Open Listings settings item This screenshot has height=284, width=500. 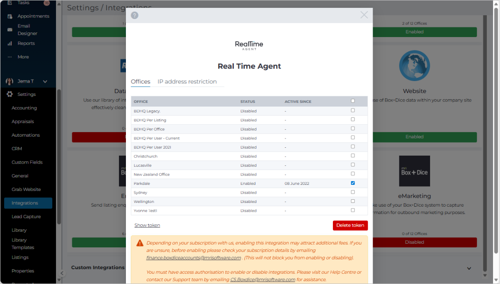point(20,257)
